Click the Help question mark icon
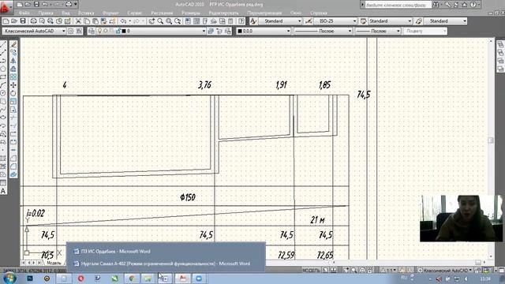 tap(473, 5)
